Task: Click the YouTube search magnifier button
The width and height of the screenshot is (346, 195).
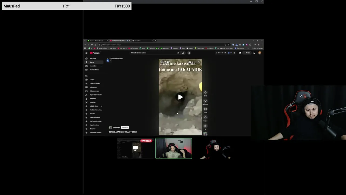Action: click(x=183, y=53)
